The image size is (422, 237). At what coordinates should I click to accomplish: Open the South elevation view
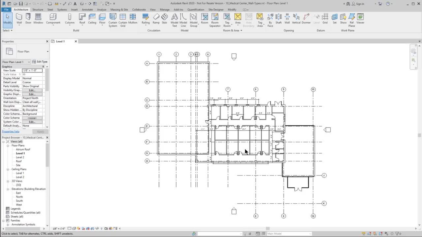pos(19,201)
